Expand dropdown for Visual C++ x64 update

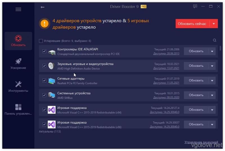tap(212, 110)
